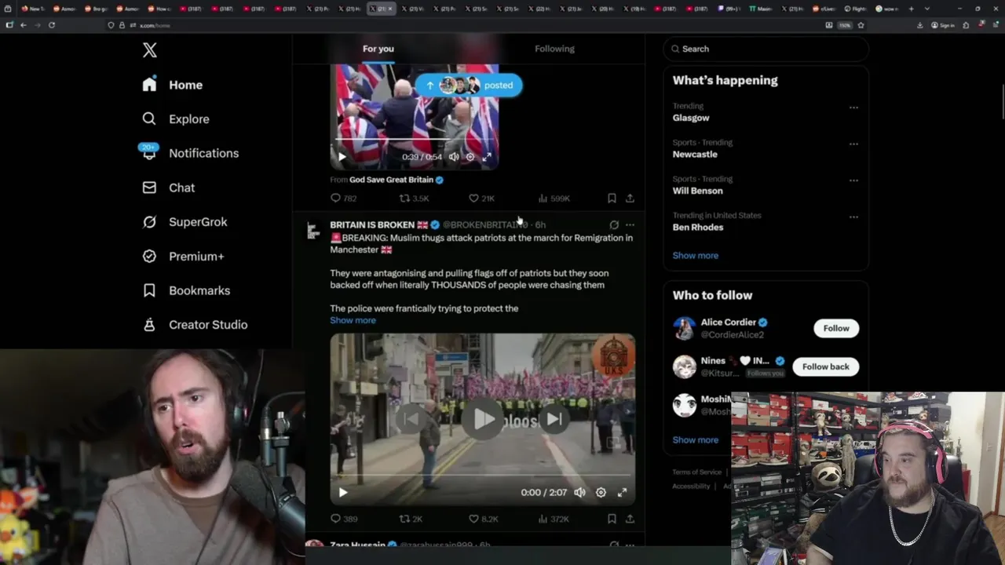Show more trending topics
Screen dimensions: 1005x565
[695, 256]
